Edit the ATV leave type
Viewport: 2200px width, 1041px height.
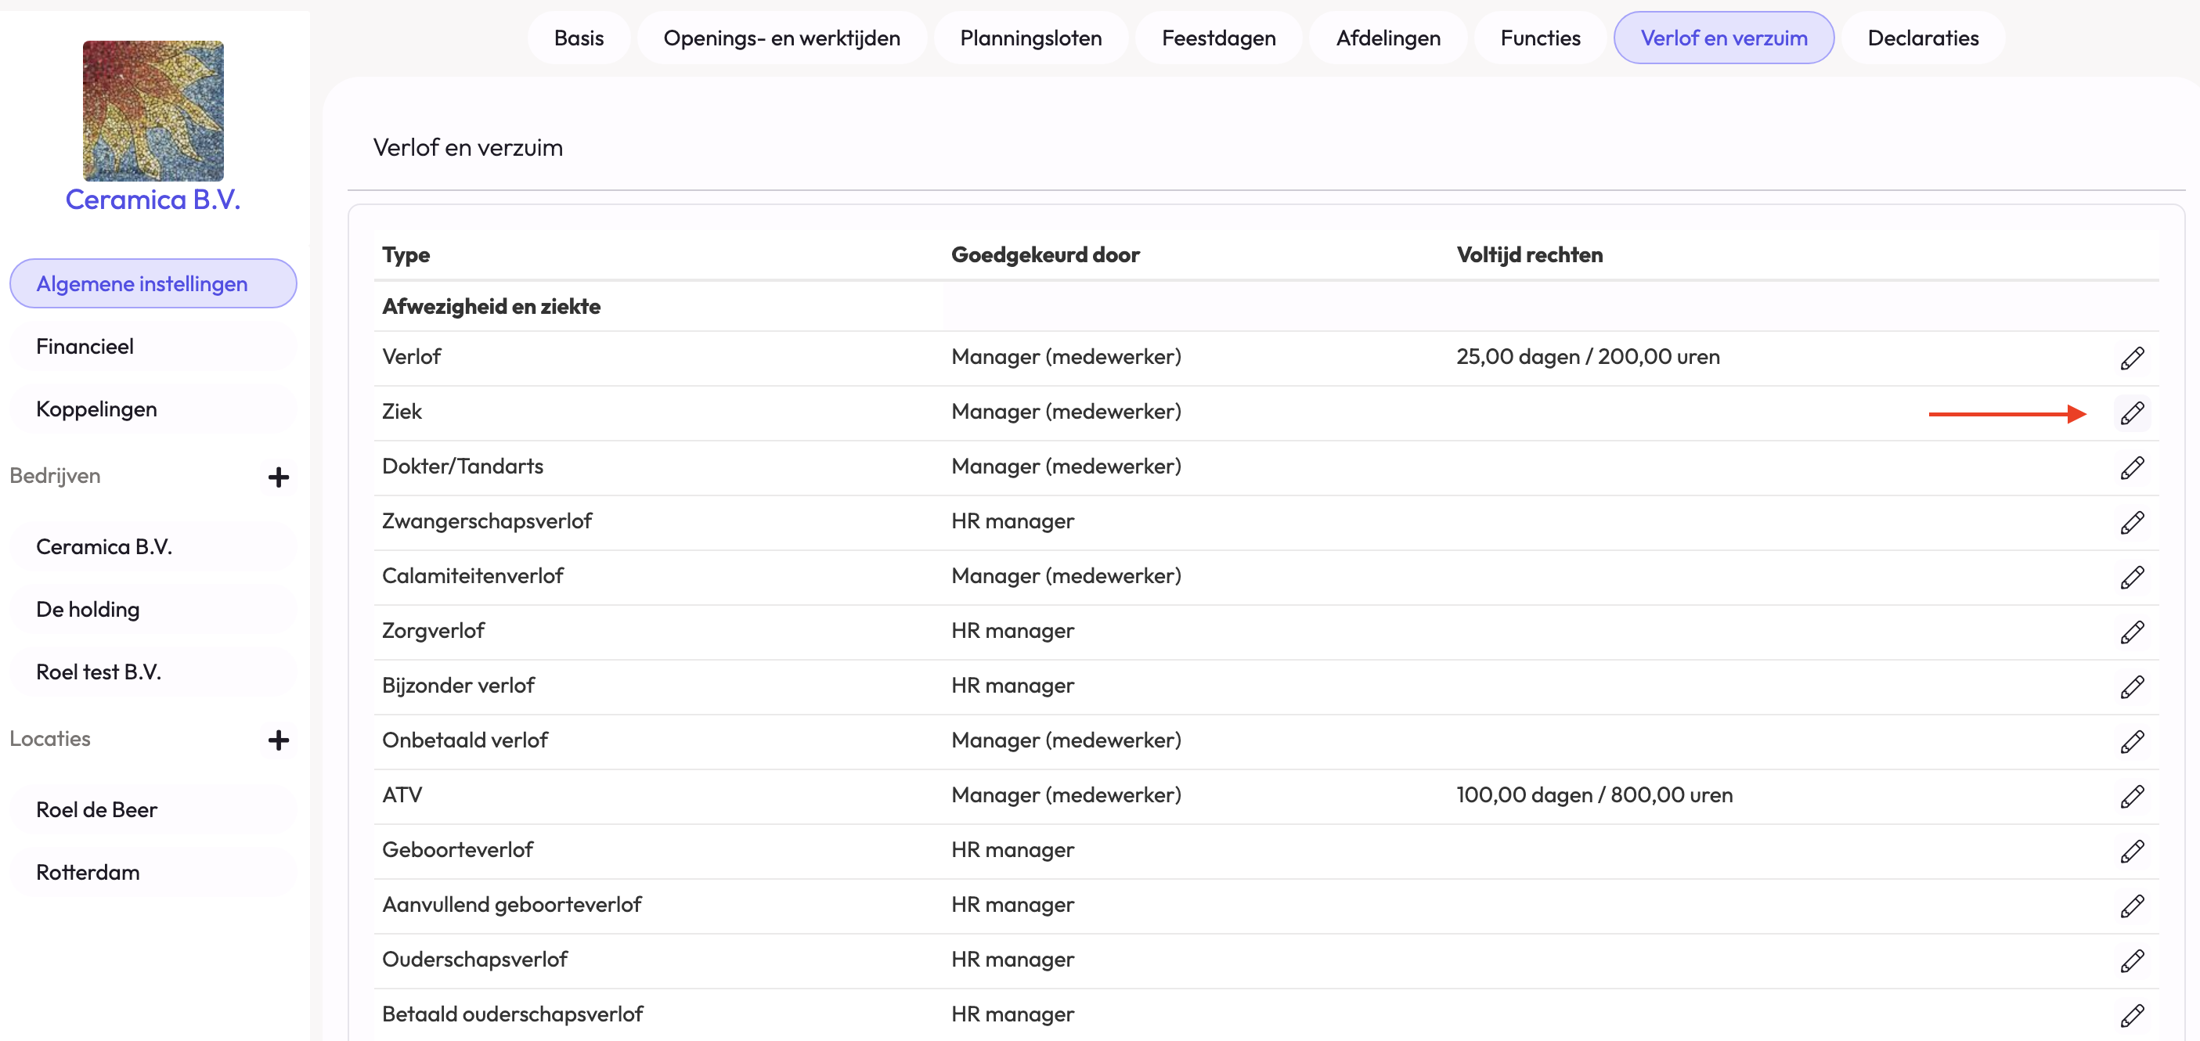(2132, 796)
